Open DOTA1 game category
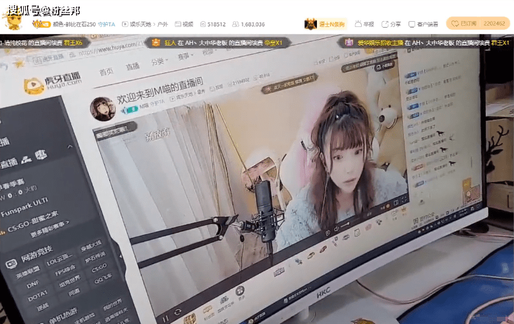The width and height of the screenshot is (514, 324). [38, 297]
